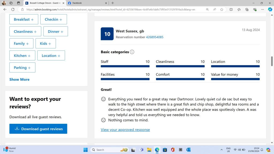The width and height of the screenshot is (274, 154).
Task: Toggle the Cleanliness topic filter
Action: point(25,32)
